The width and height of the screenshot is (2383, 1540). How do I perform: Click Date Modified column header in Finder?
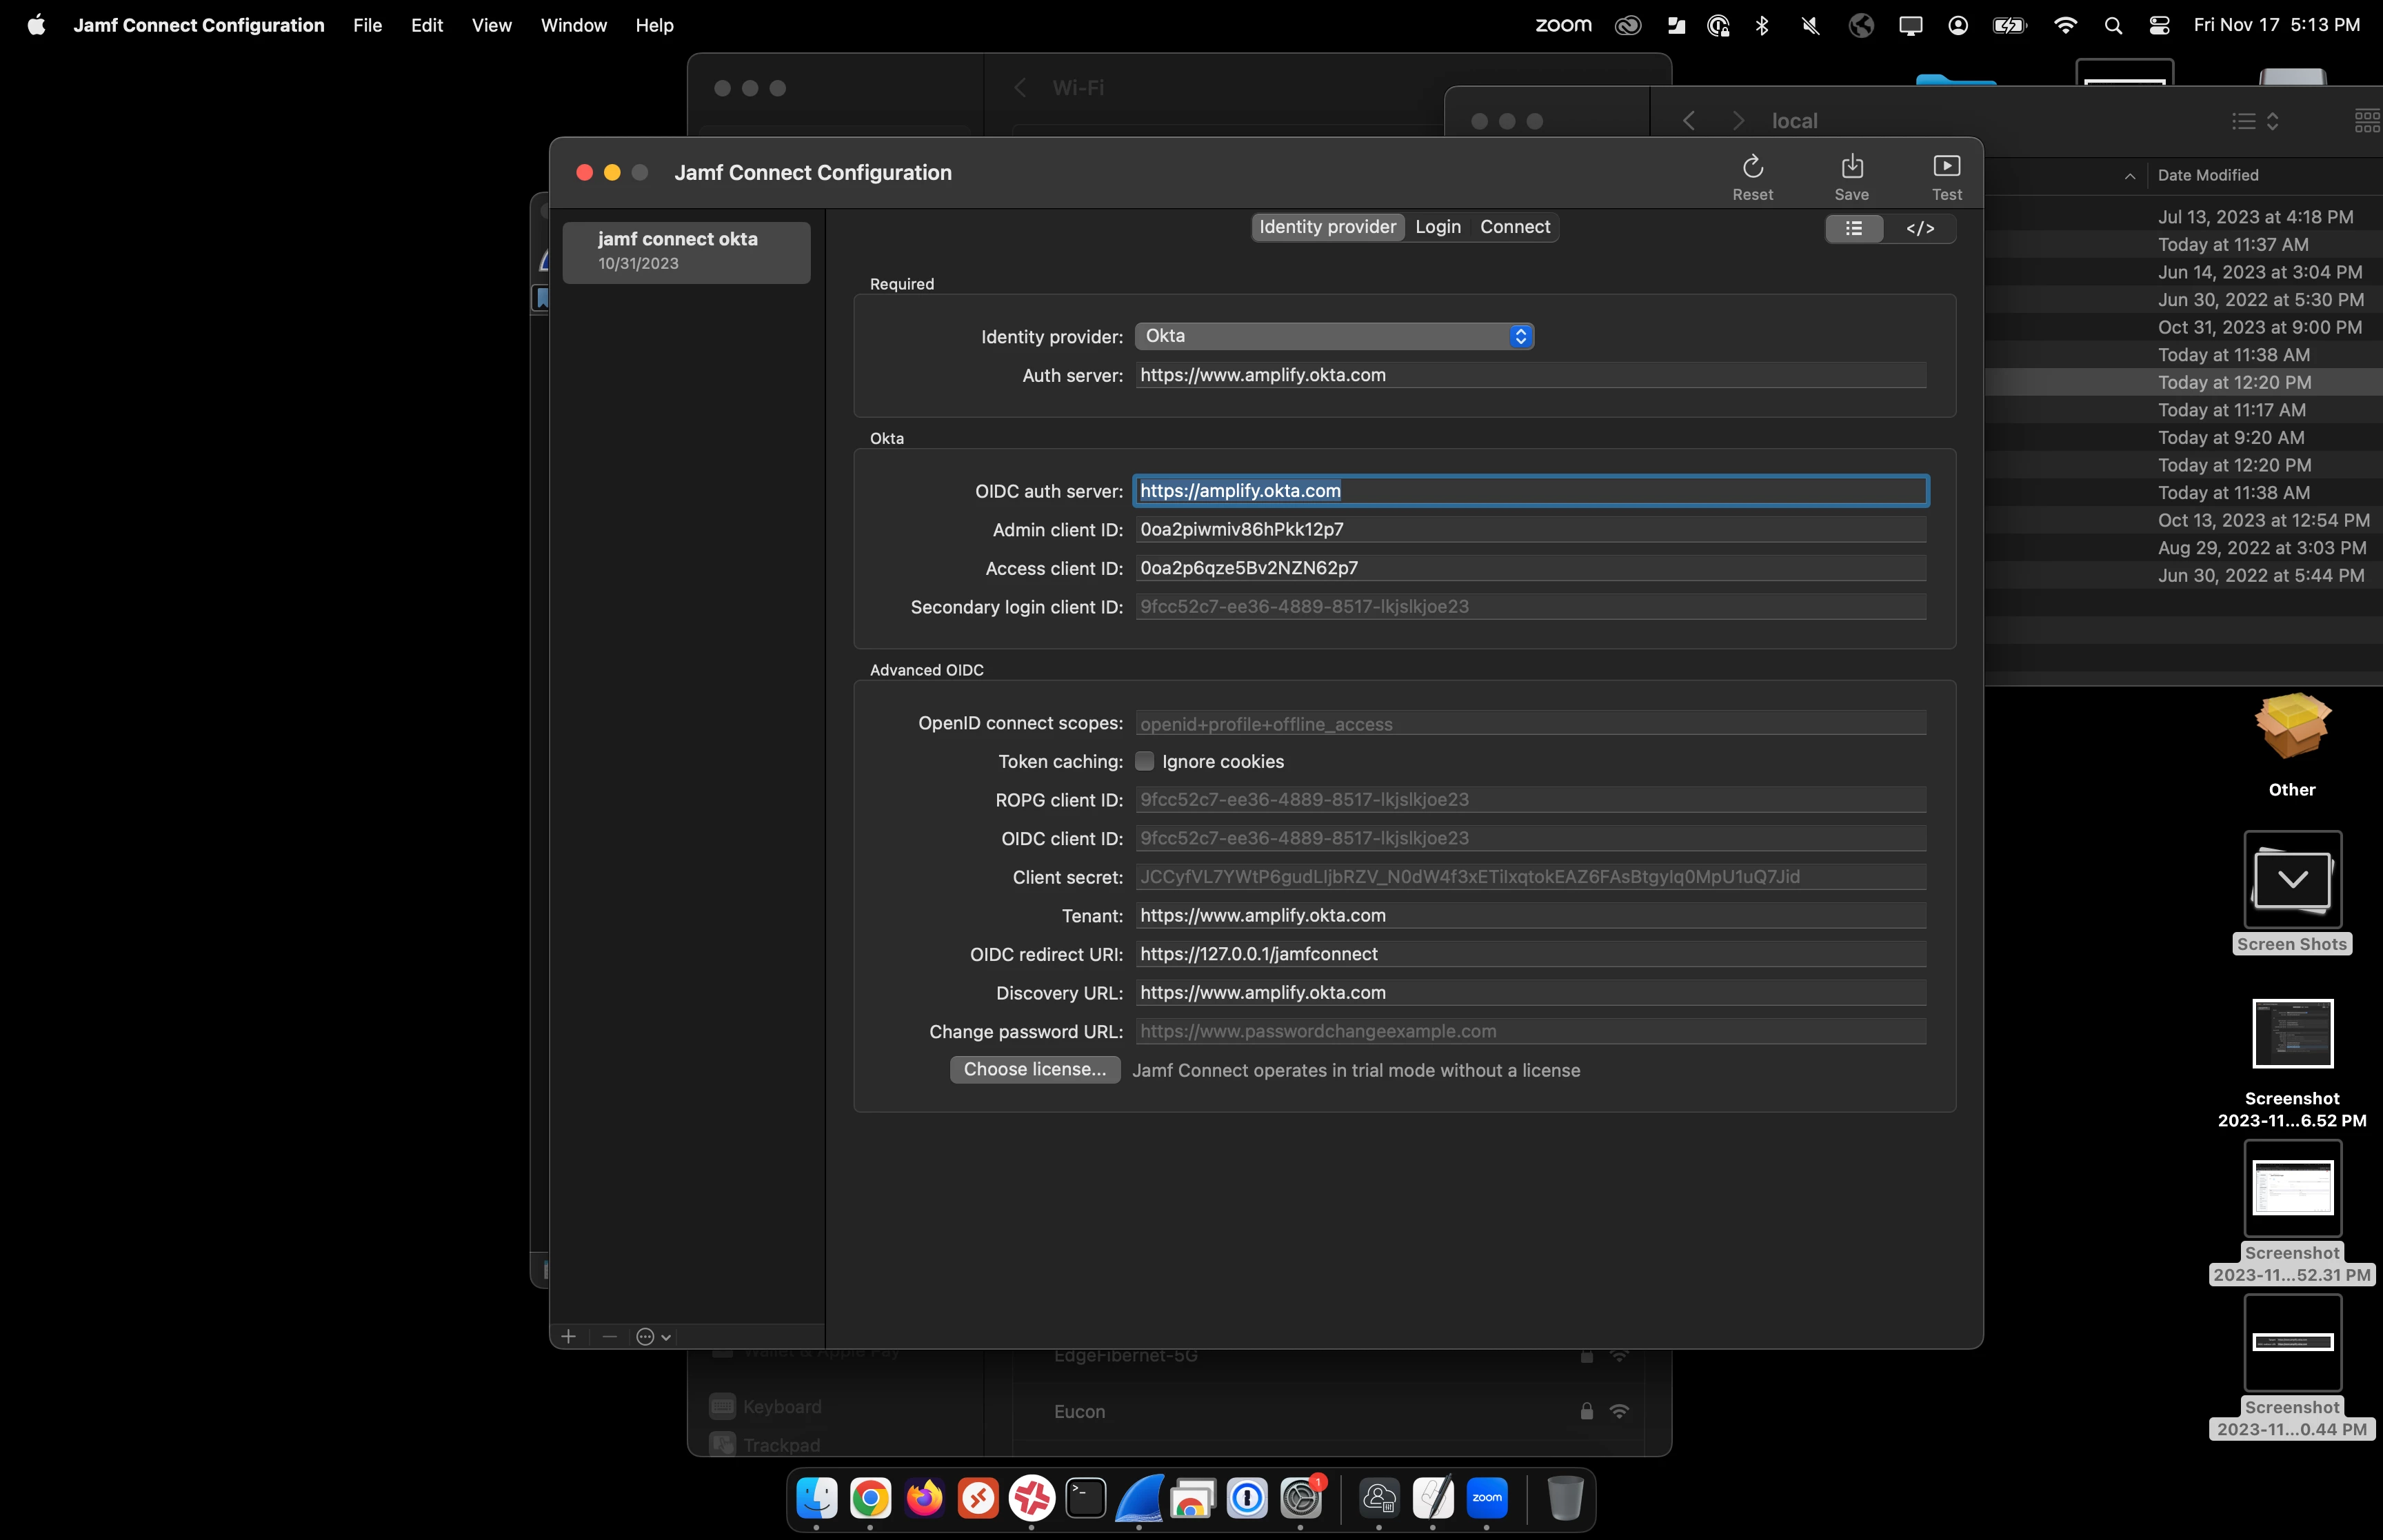2208,175
